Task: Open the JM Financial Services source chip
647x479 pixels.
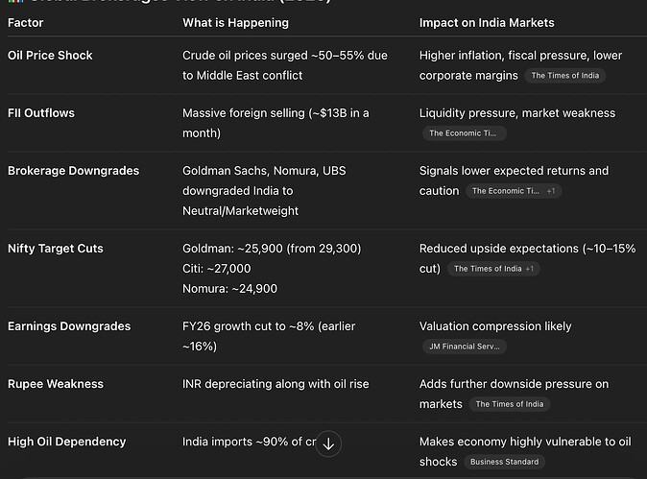Action: point(464,347)
